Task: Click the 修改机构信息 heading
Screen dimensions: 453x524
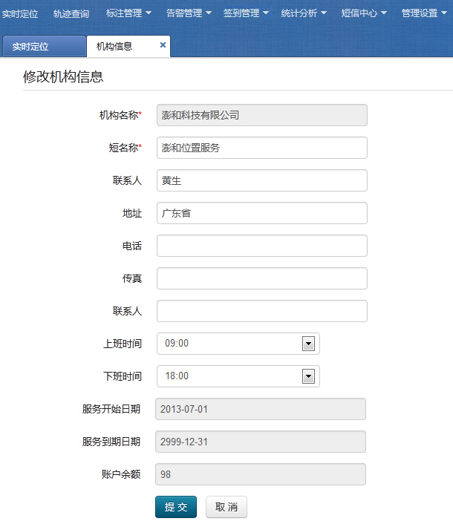Action: [63, 77]
